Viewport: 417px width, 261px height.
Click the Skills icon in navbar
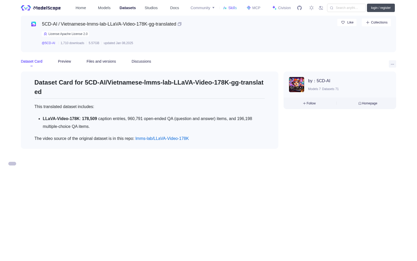[x=225, y=8]
